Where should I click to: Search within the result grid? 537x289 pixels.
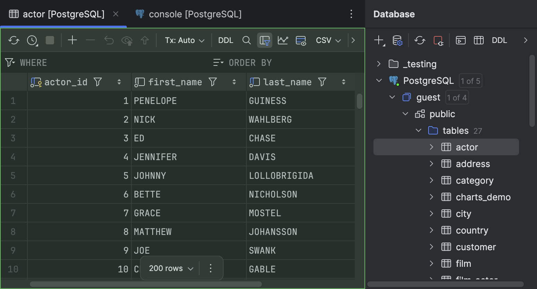[x=247, y=40]
